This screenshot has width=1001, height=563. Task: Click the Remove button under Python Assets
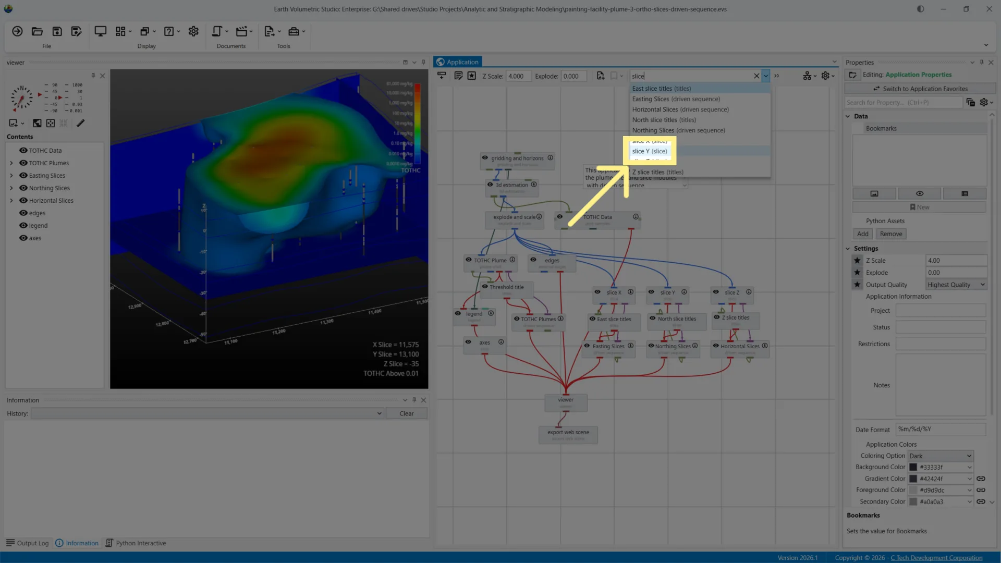(891, 234)
